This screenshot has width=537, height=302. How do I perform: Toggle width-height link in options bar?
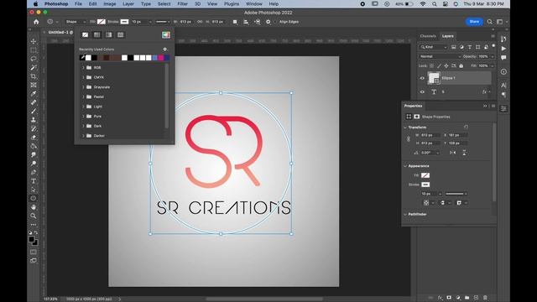click(x=200, y=22)
